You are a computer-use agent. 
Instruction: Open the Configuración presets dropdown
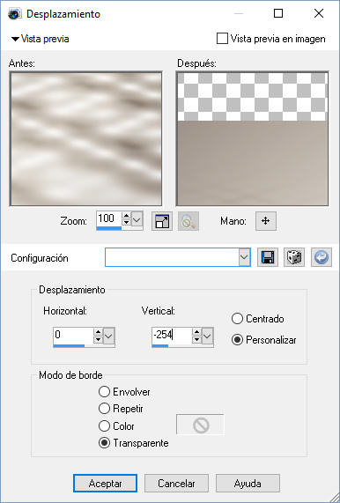tap(244, 257)
